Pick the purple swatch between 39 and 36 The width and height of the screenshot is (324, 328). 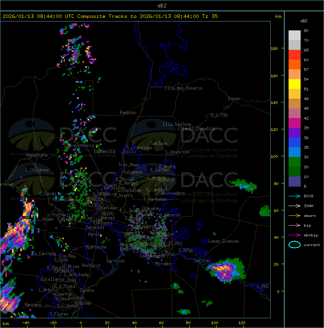294,132
